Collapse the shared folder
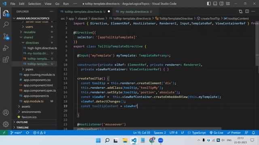Image resolution: width=259 pixels, height=145 pixels. [28, 37]
